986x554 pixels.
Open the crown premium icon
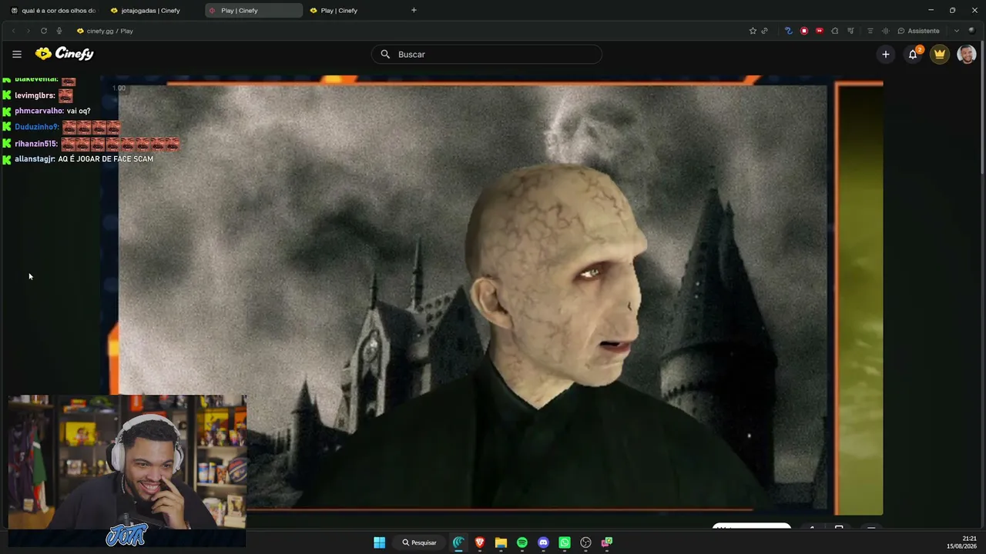[x=940, y=54]
